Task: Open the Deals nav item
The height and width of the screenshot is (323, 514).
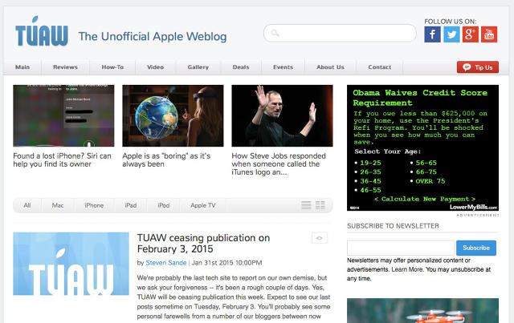Action: click(x=241, y=67)
